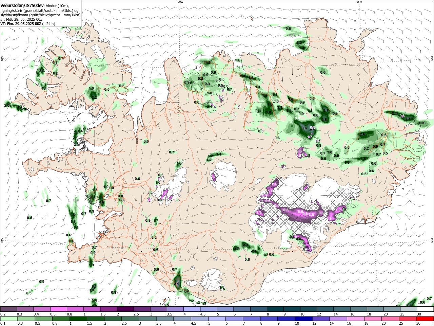
Task: Click the 'IT: Mið. 28. 05. 2025 00Z' line
Action: pos(21,19)
